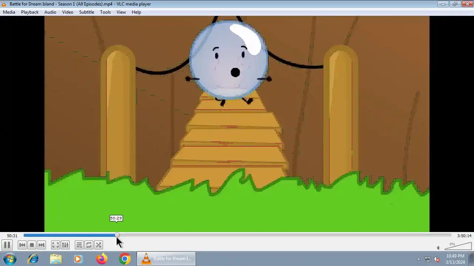Open the taskbar clock and date

tap(455, 259)
